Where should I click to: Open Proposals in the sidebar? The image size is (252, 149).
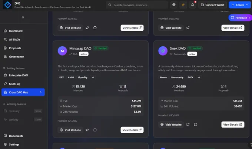tap(23, 48)
